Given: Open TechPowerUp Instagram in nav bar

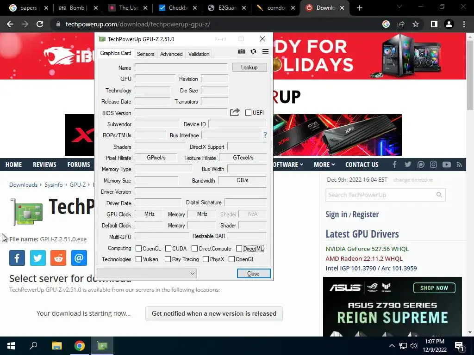Looking at the screenshot, I should pos(433,165).
